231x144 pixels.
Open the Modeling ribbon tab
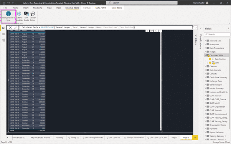point(38,8)
